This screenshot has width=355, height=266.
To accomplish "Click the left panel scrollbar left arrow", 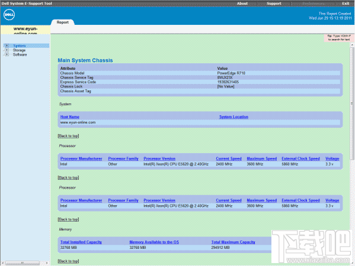I will (x=3, y=263).
